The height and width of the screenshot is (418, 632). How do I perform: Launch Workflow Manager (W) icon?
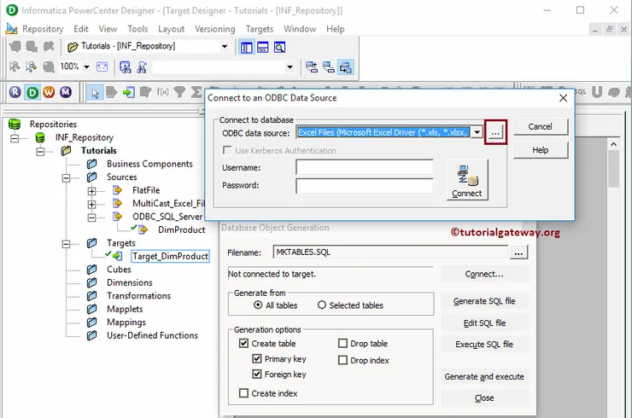(49, 92)
